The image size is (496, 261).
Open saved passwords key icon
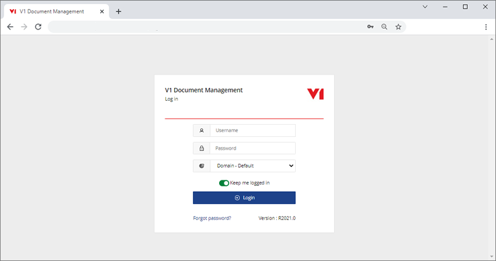click(370, 27)
